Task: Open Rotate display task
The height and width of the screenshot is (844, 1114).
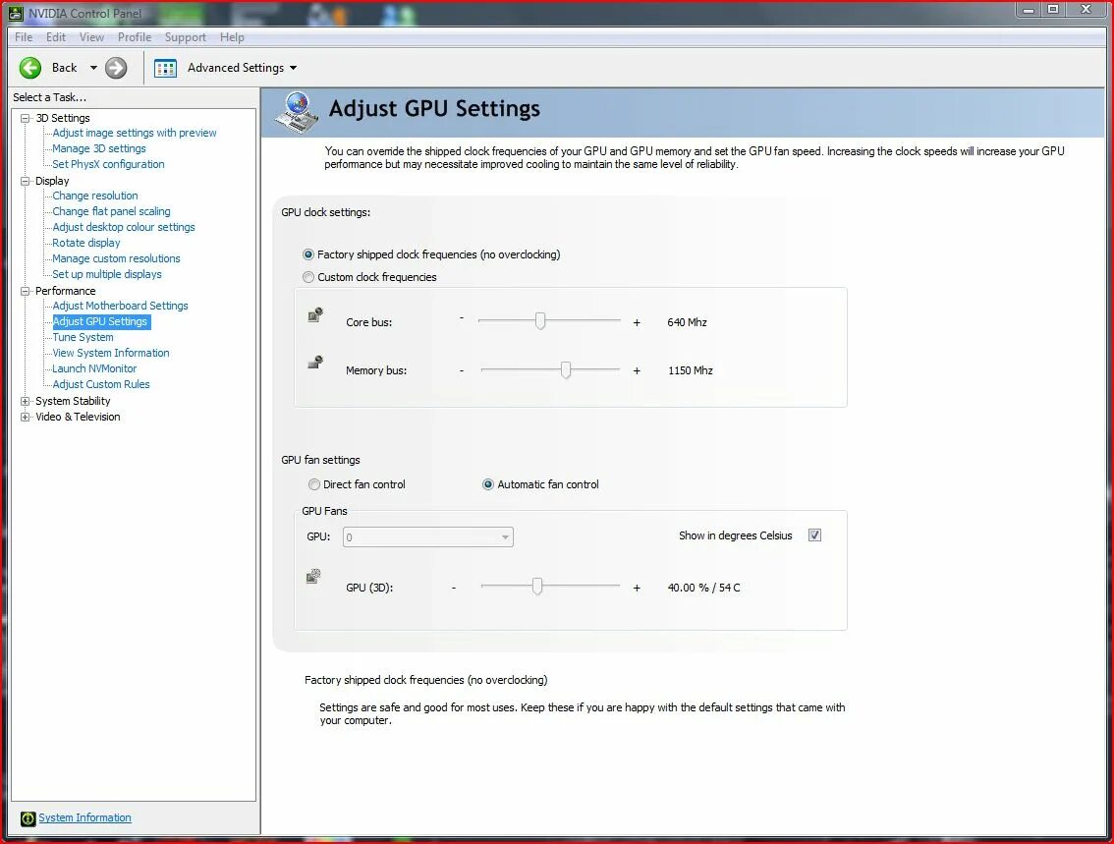Action: click(86, 243)
